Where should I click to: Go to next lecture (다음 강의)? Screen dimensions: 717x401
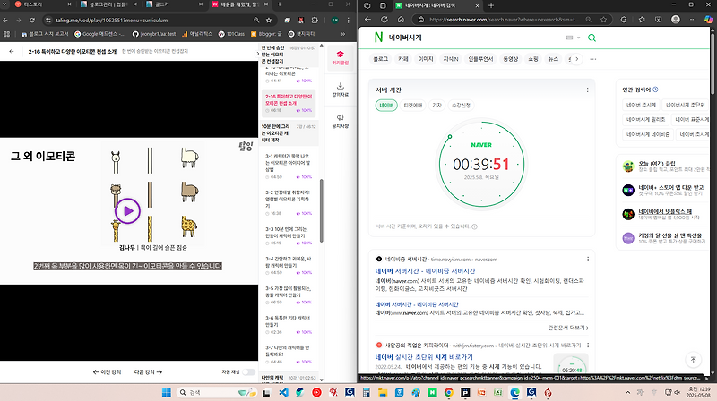coord(148,371)
